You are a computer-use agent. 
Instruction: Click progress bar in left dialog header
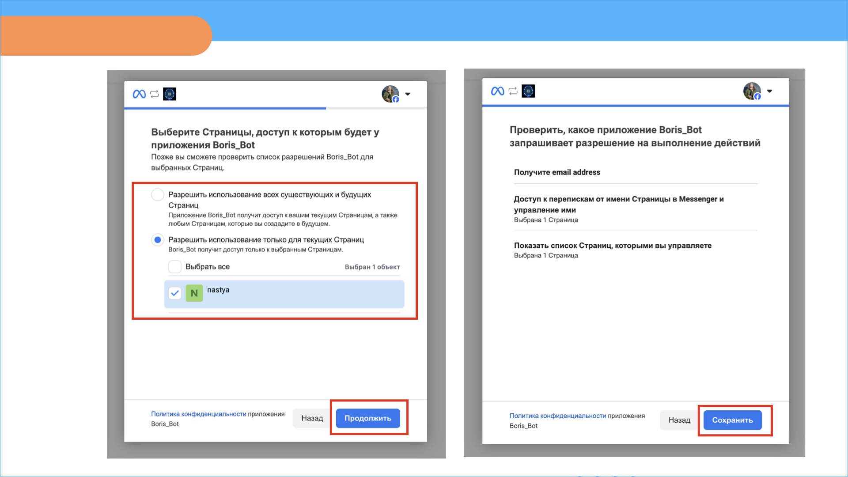[276, 108]
